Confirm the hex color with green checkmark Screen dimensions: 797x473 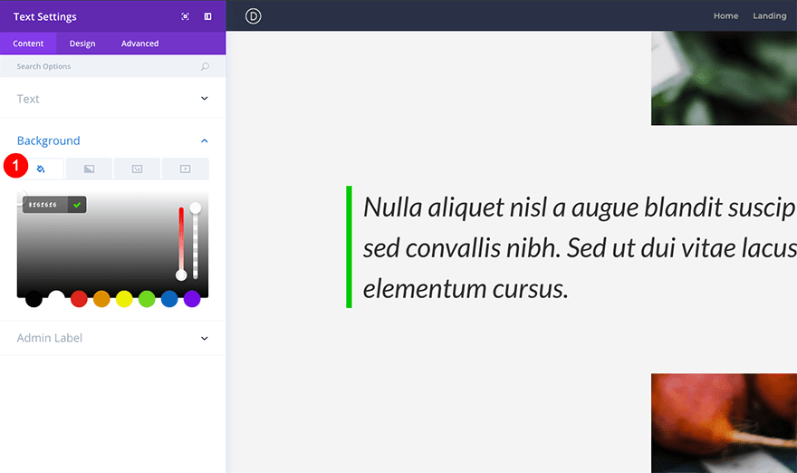(x=77, y=205)
